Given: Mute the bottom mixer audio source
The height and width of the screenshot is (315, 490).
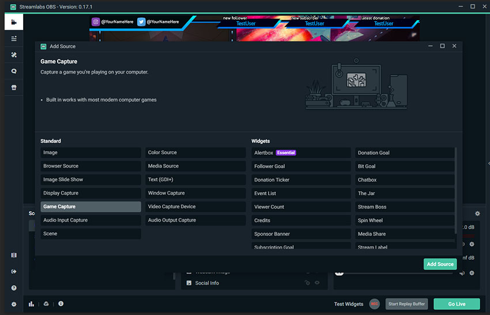Looking at the screenshot, I should point(462,273).
